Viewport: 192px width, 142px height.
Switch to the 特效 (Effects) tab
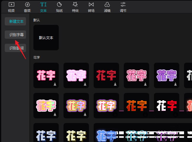75,7
